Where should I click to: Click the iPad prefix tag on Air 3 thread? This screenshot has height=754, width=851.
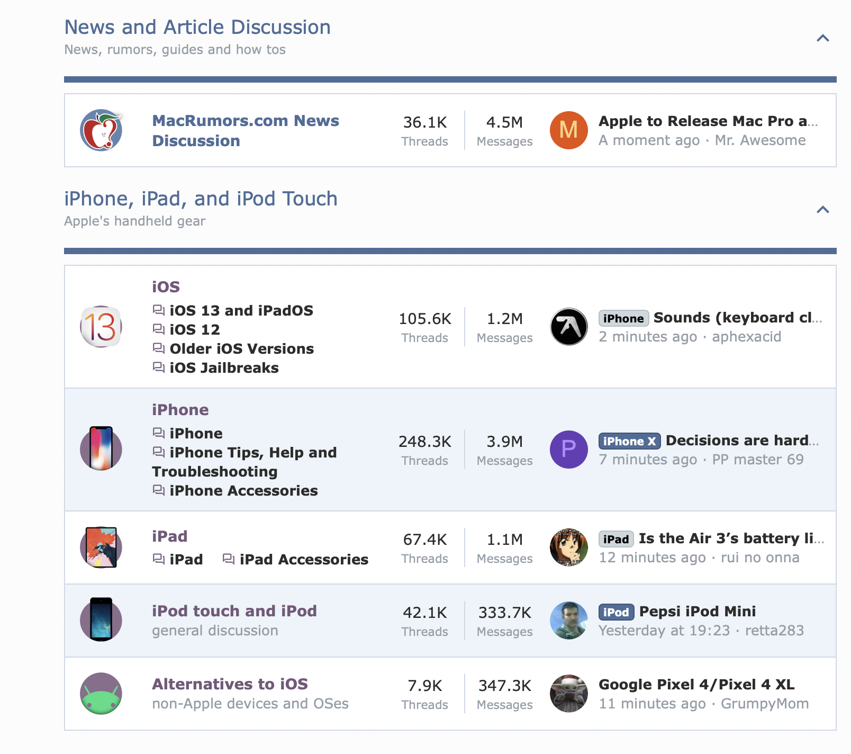616,539
